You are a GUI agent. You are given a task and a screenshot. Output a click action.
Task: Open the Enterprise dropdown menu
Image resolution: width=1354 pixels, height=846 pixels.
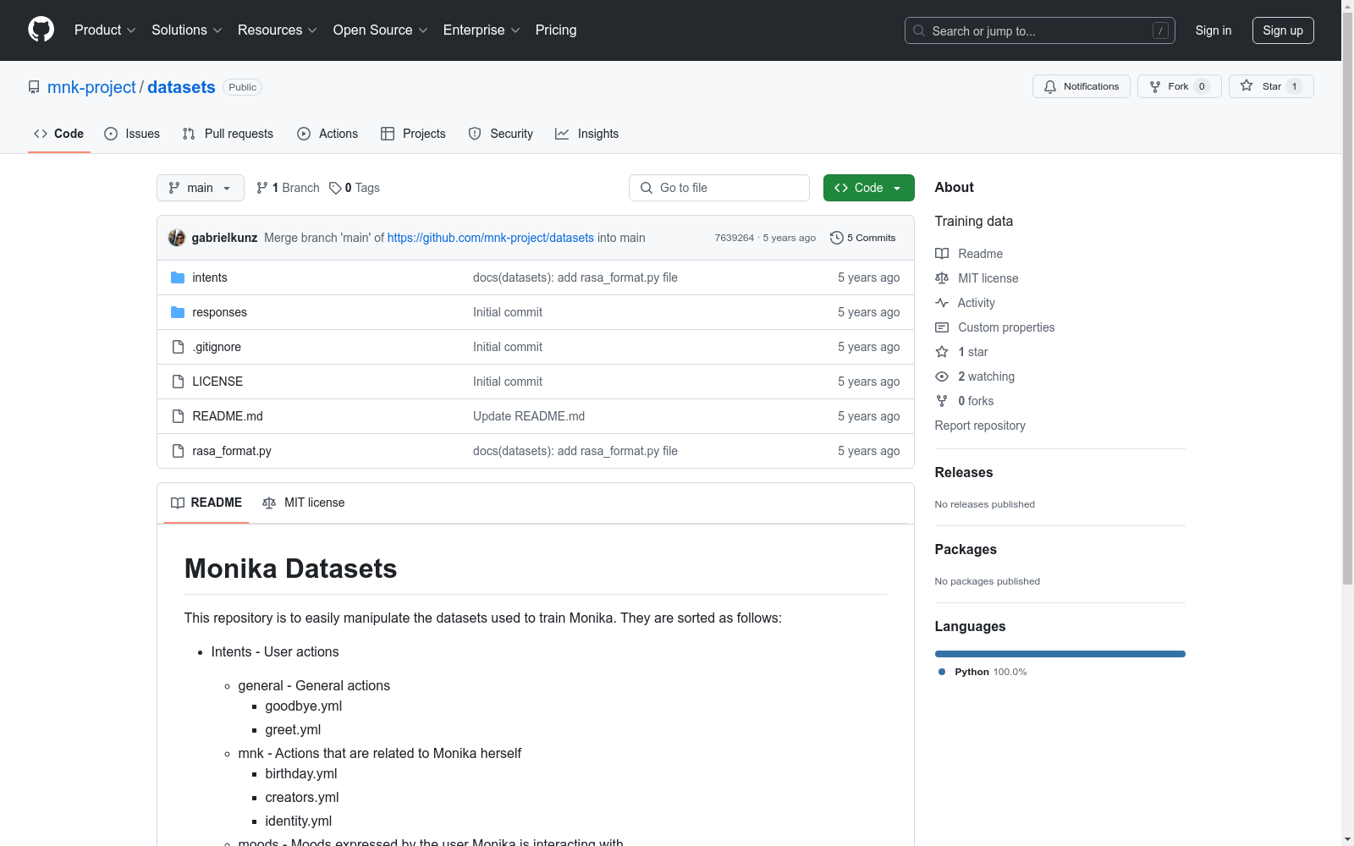point(482,30)
